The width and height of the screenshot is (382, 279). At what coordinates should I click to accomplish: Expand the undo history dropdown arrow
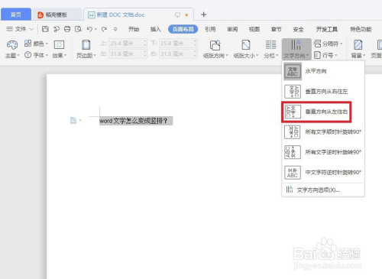click(x=95, y=29)
